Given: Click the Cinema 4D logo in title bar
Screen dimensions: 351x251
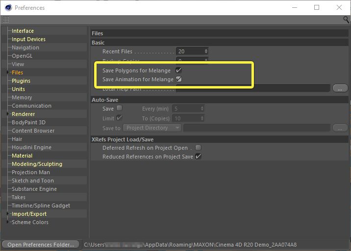Looking at the screenshot, I should (7, 7).
